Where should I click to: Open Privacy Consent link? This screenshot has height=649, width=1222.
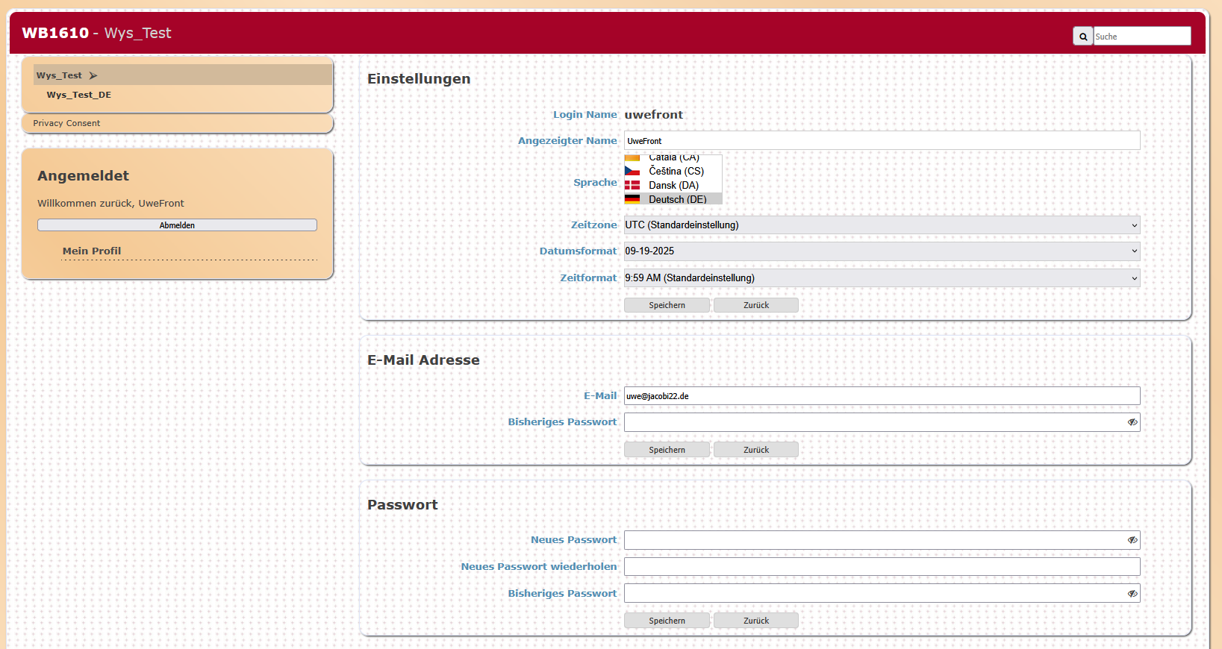click(x=66, y=123)
